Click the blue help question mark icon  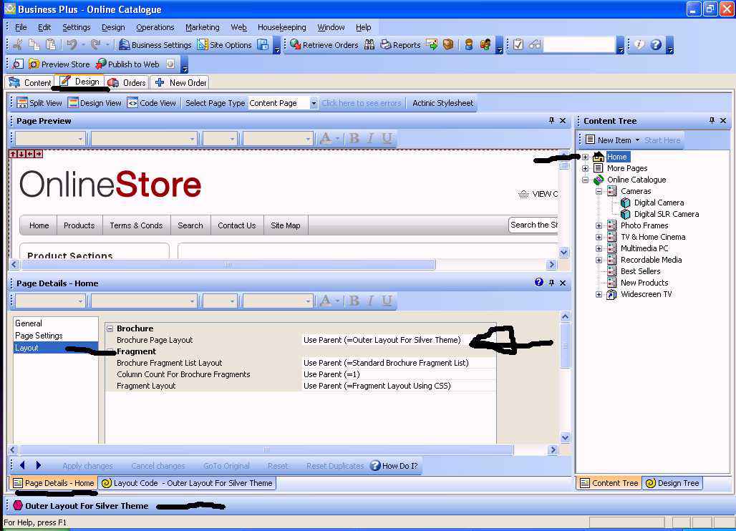pos(656,45)
